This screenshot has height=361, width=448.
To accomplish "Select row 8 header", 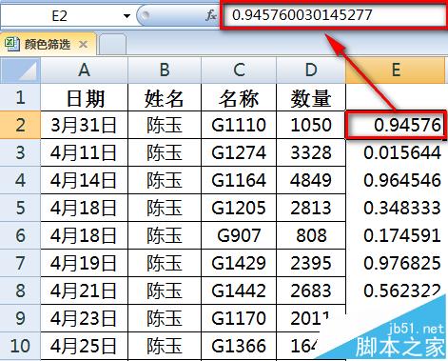I will 20,291.
